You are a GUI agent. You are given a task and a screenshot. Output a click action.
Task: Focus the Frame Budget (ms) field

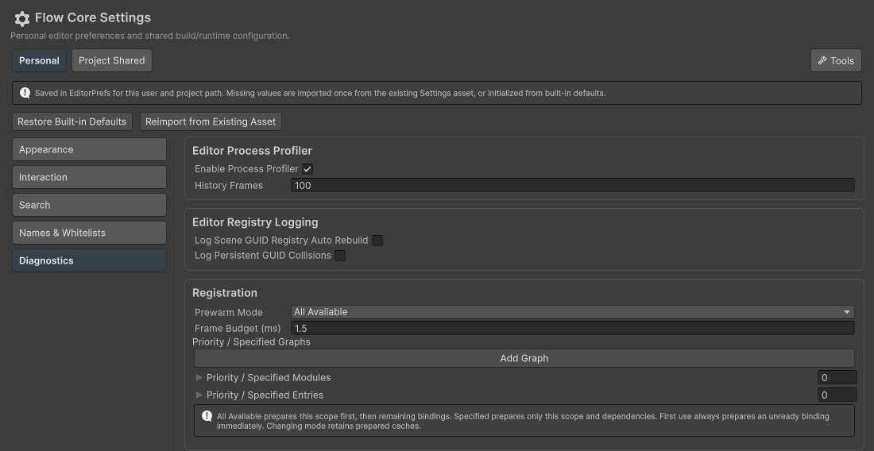coord(572,329)
